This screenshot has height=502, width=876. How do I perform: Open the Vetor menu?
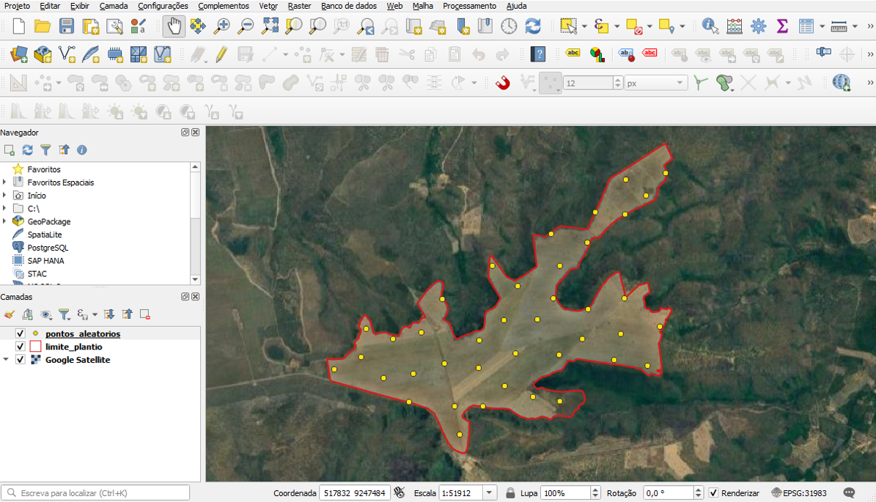pos(268,6)
